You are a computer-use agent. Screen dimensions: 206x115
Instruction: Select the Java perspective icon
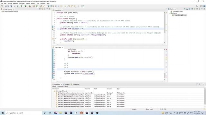pyautogui.click(x=204, y=6)
